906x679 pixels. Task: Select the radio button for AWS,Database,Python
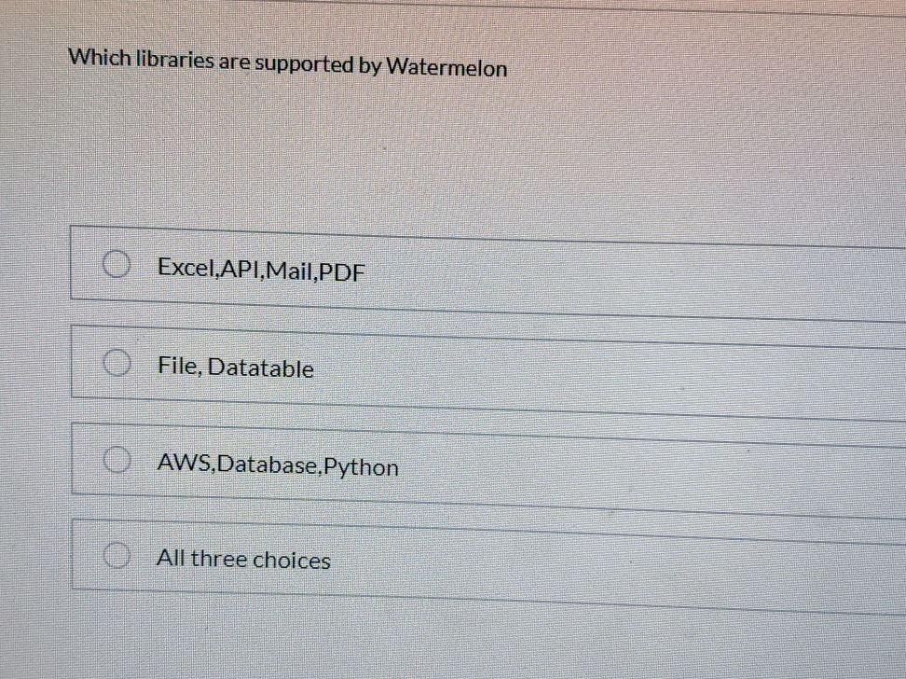coord(116,460)
